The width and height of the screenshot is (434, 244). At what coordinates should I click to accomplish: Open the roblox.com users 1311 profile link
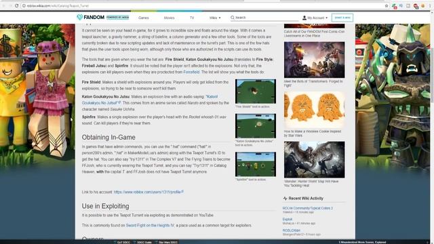coord(149,192)
